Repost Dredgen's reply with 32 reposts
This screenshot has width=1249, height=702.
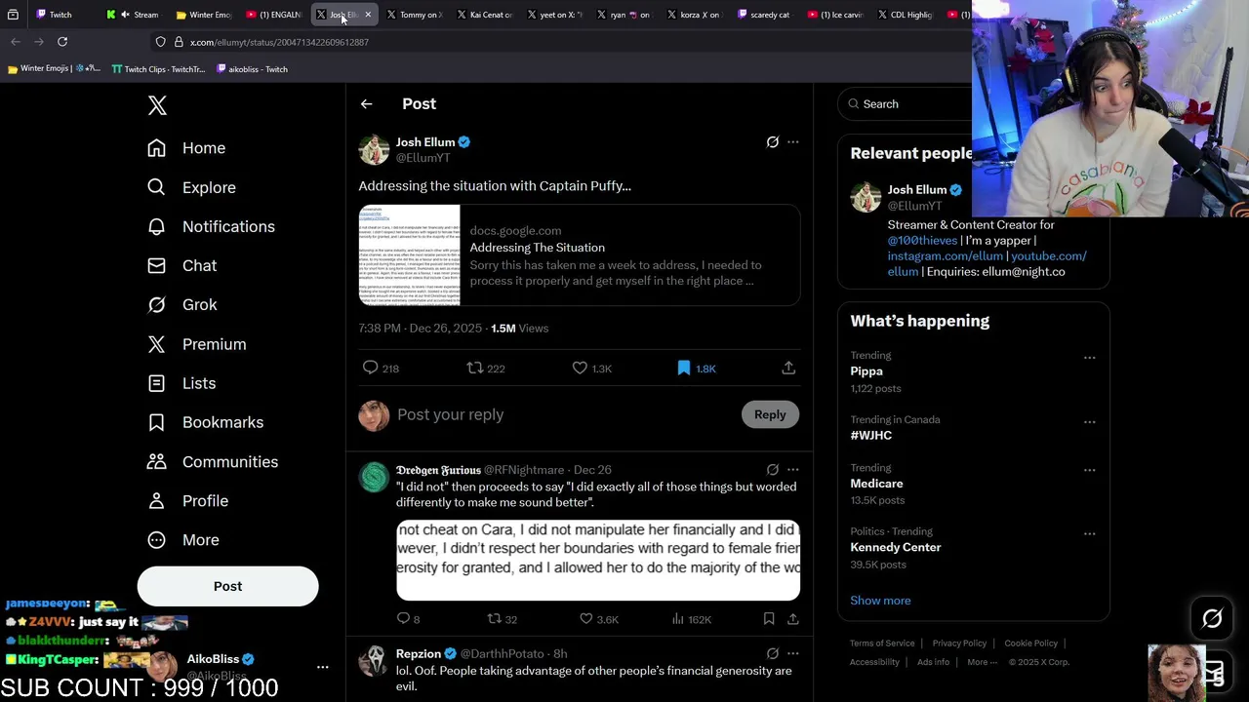494,618
